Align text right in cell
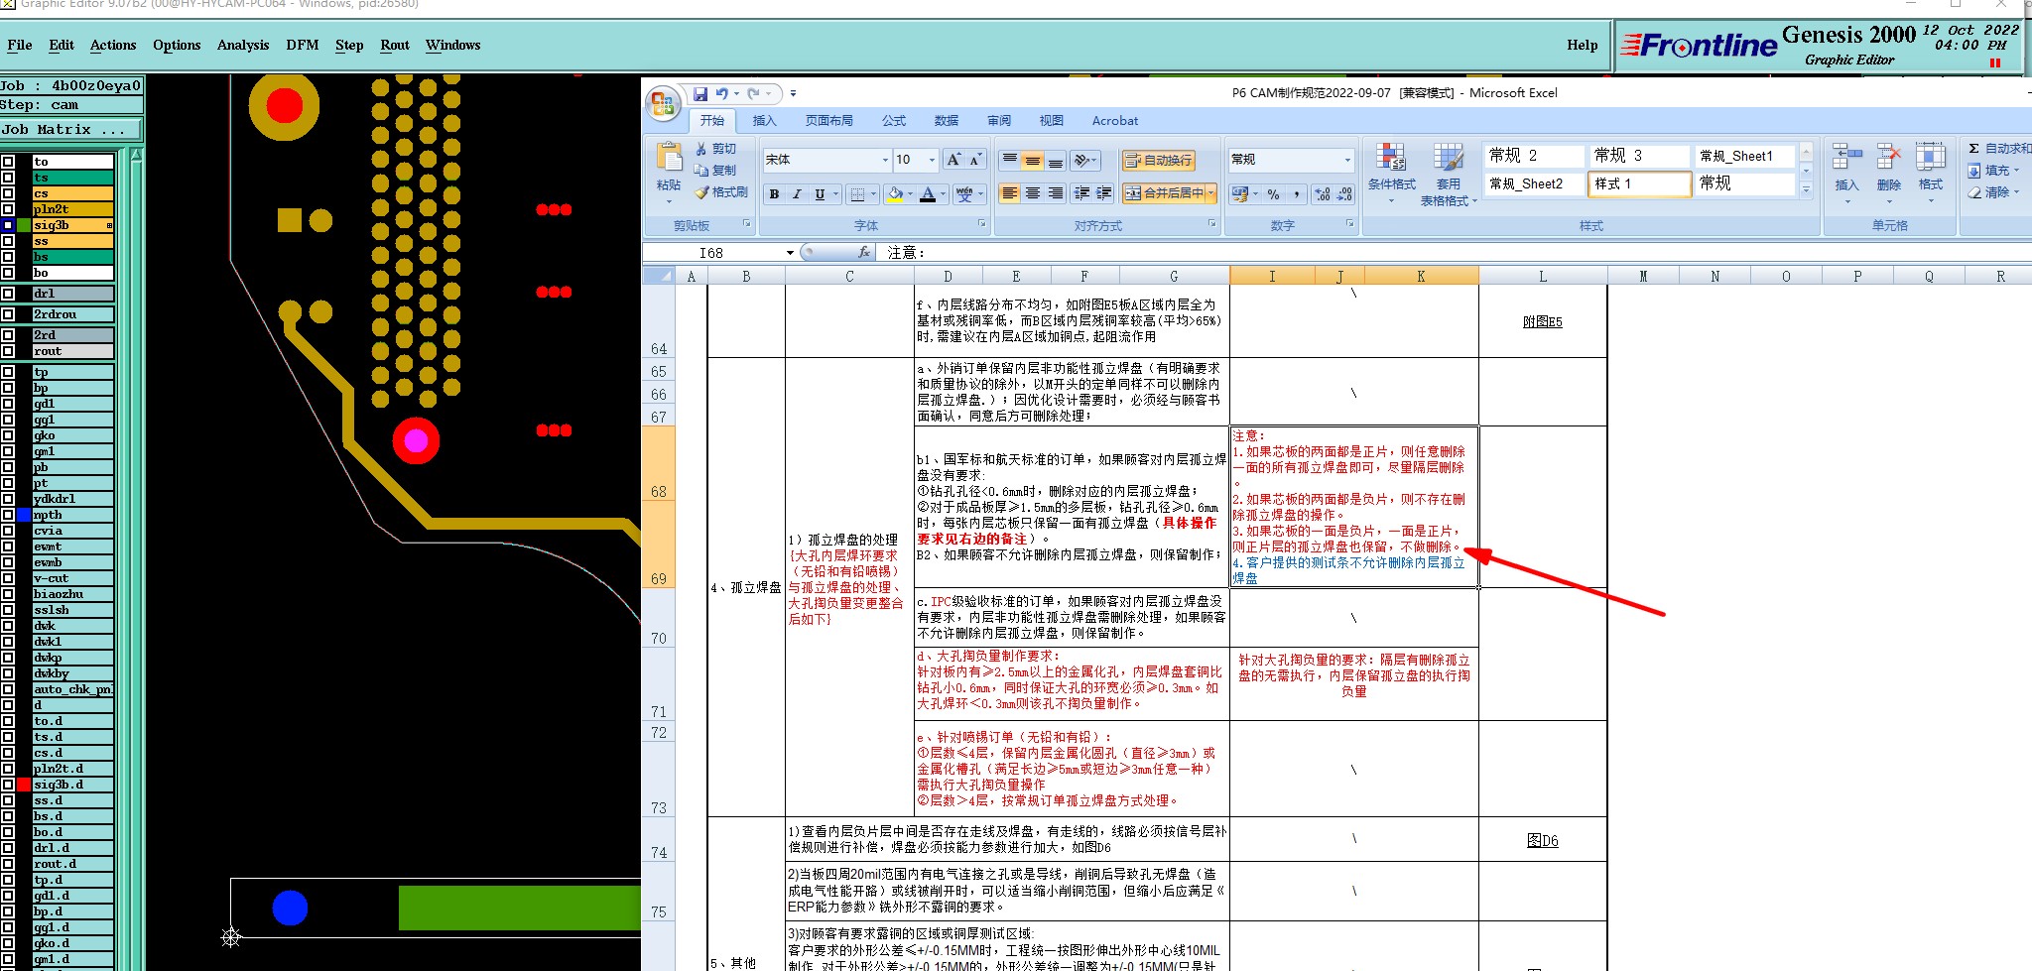 pos(1056,193)
